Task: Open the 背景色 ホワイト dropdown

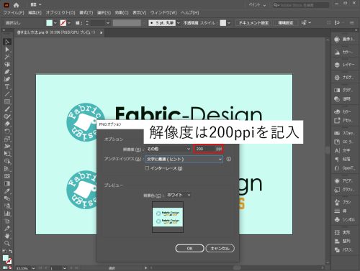Action: click(179, 195)
